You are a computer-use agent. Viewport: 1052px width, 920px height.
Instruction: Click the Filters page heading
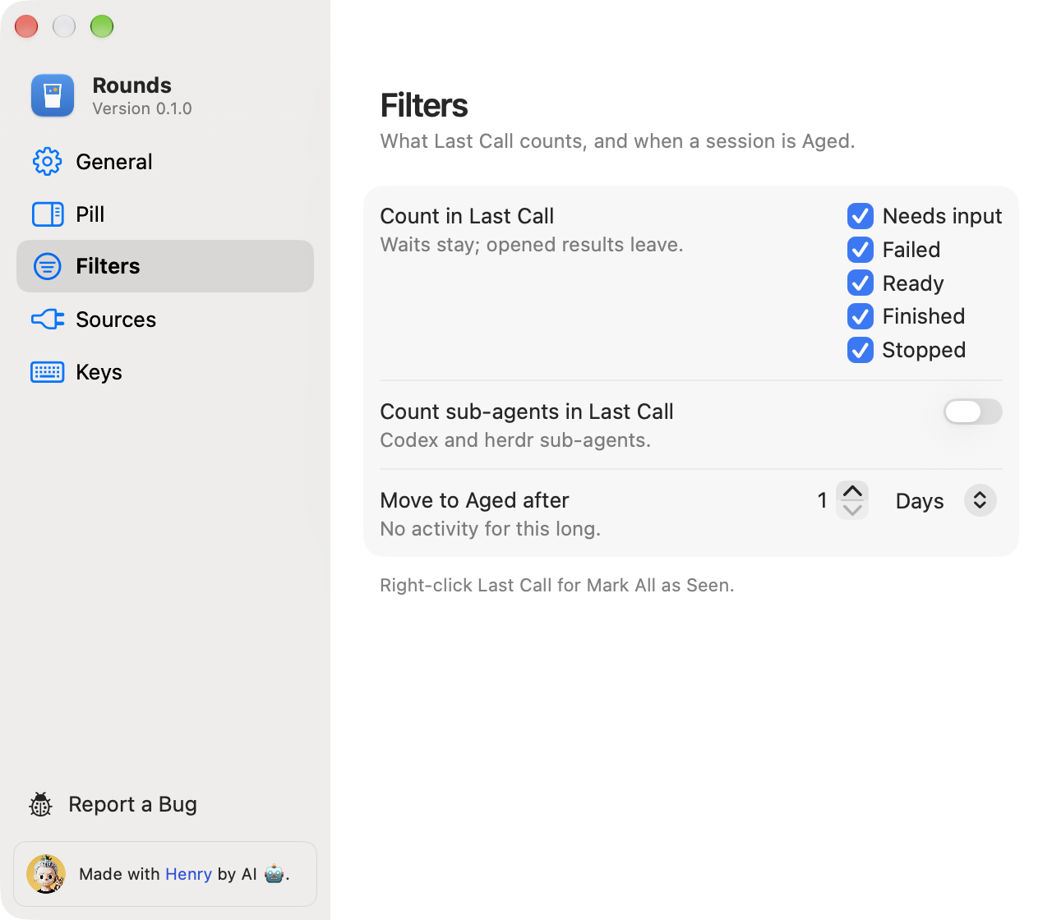click(x=424, y=106)
